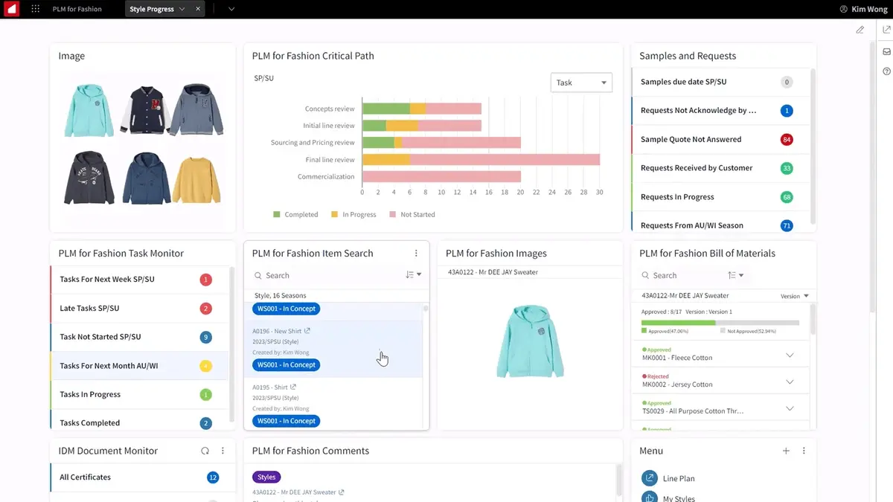Click the Styles tag in Comments
The width and height of the screenshot is (893, 502).
click(x=266, y=477)
